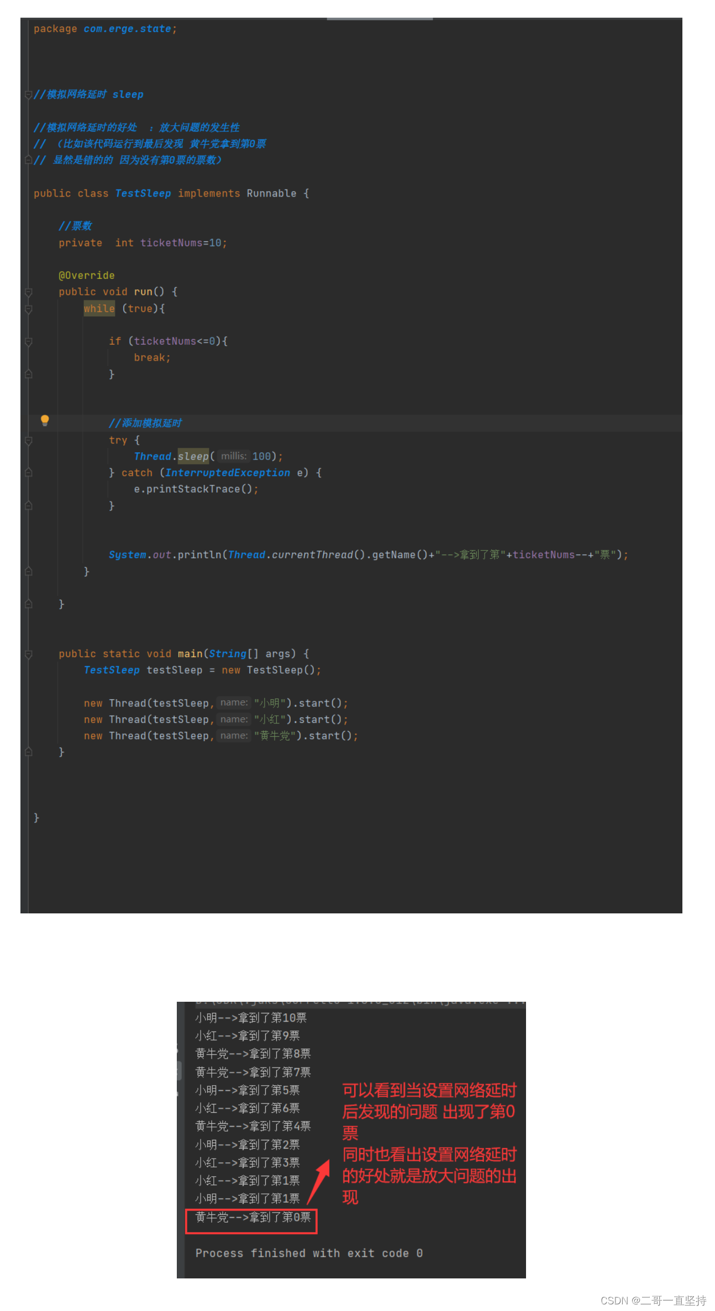Click the 模拟网络延时的好处 comment line
Image resolution: width=715 pixels, height=1311 pixels.
(x=136, y=128)
